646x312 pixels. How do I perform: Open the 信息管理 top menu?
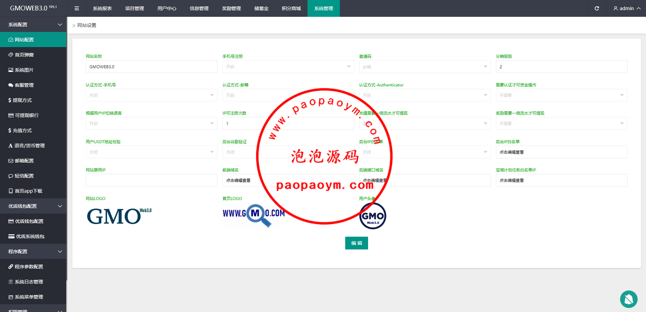(x=199, y=8)
